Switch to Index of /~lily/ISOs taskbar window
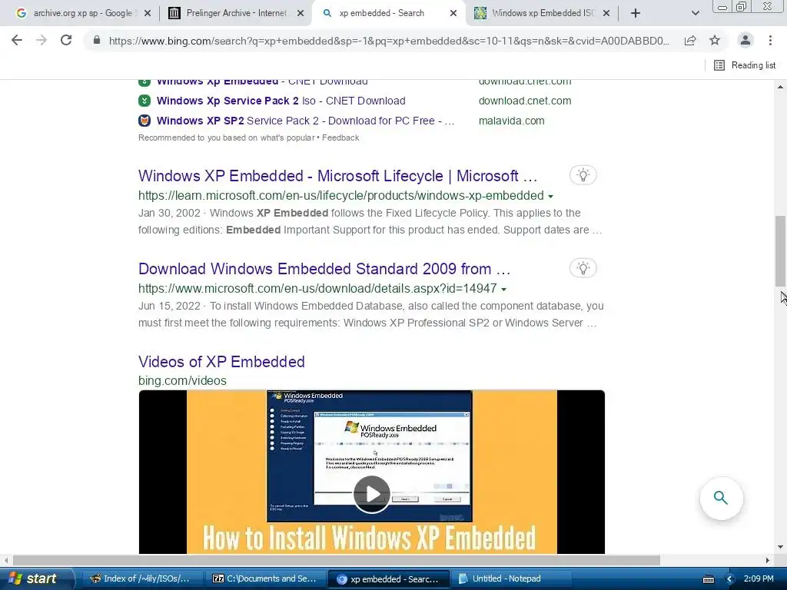This screenshot has width=787, height=590. pos(141,579)
